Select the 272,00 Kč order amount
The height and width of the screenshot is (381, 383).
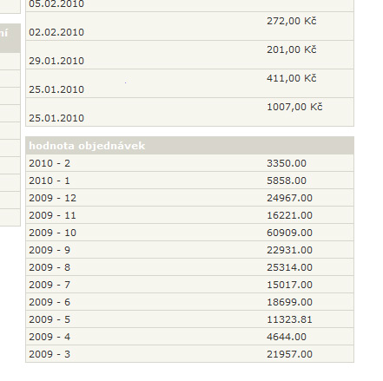click(292, 21)
